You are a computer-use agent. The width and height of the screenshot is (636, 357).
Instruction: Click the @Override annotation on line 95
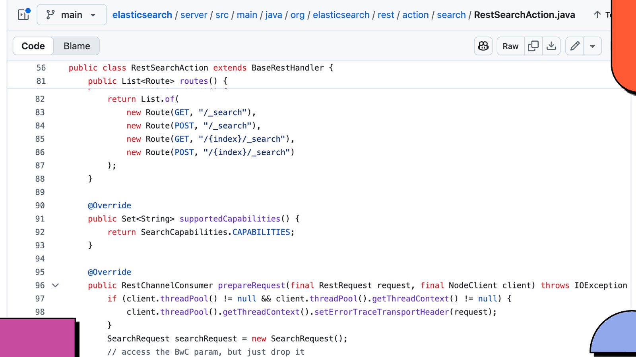[x=109, y=272]
